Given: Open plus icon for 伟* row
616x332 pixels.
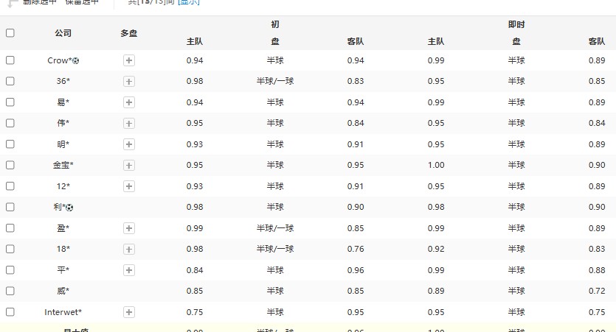Looking at the screenshot, I should 129,123.
